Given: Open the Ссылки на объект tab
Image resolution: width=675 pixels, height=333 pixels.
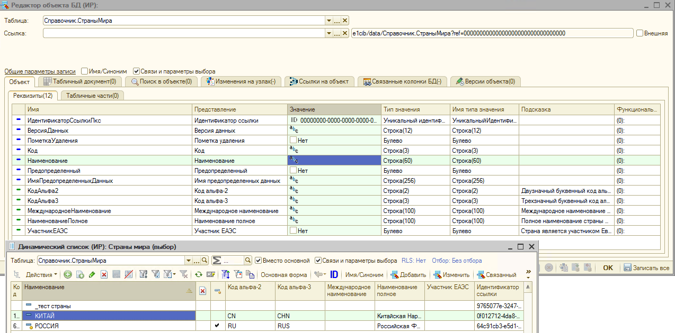Looking at the screenshot, I should coord(319,81).
